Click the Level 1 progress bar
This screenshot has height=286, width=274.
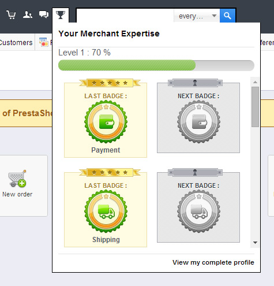(156, 65)
